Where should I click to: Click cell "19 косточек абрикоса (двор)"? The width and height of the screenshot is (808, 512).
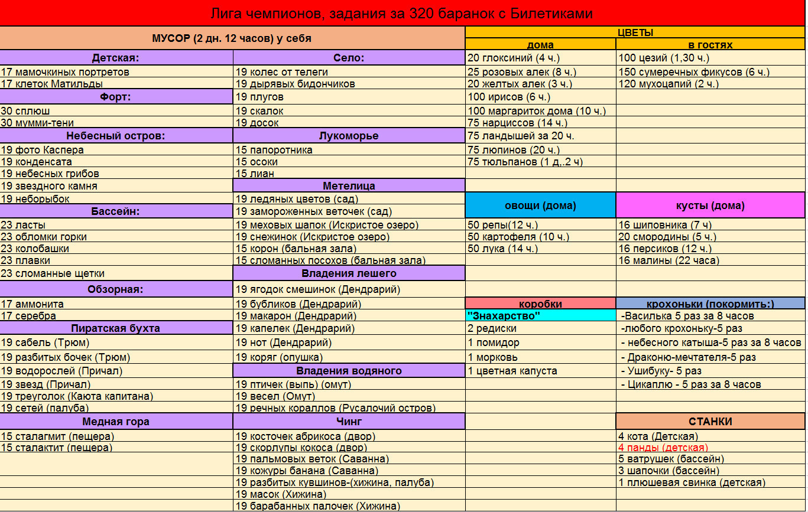coord(349,436)
